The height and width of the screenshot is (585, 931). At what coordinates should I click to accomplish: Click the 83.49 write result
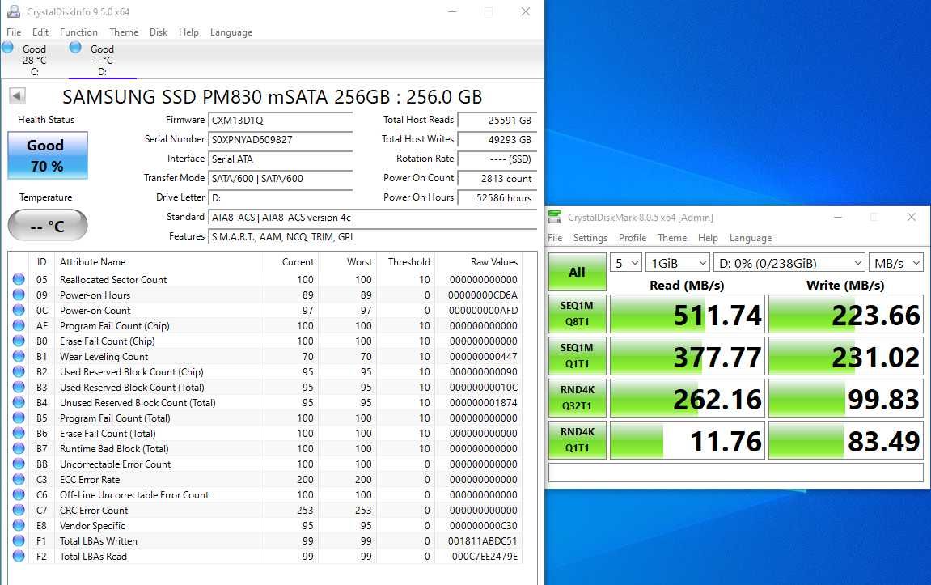845,441
